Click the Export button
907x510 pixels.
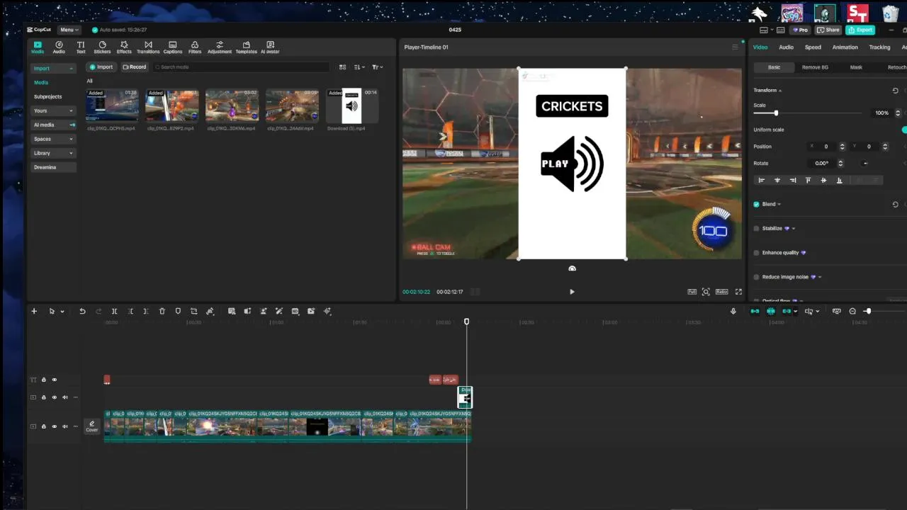coord(860,30)
